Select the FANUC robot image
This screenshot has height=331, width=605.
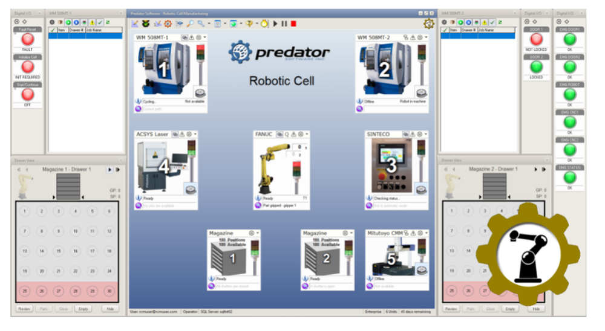(x=275, y=168)
